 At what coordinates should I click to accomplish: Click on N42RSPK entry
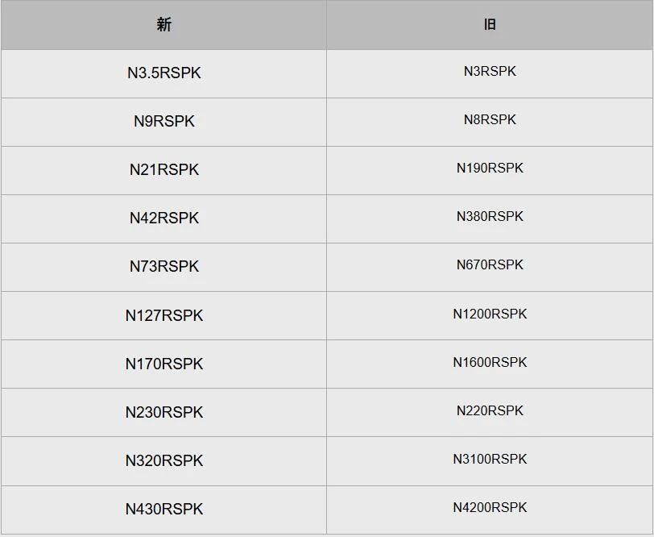click(164, 219)
